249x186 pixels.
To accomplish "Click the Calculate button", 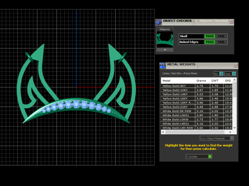I will [x=199, y=157].
